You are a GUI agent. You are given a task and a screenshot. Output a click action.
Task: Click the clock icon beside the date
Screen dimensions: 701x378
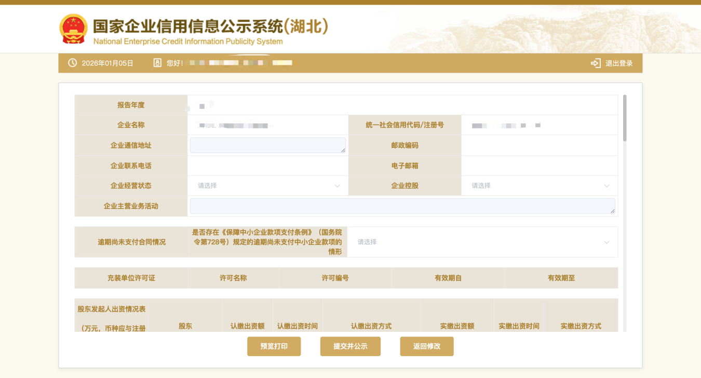pos(72,63)
